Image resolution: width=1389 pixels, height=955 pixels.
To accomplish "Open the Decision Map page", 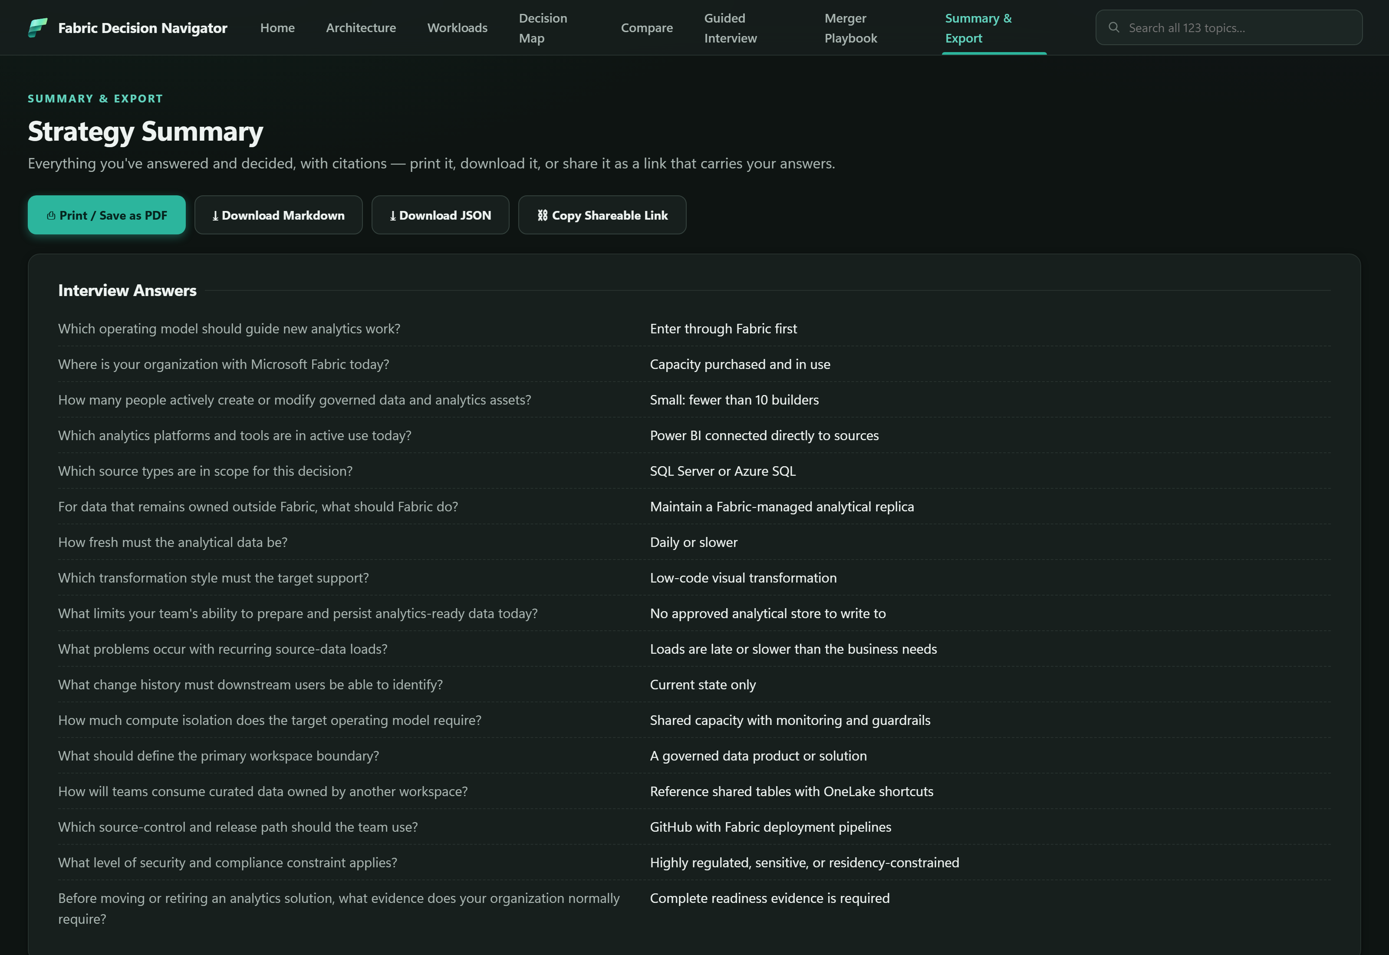I will coord(543,28).
